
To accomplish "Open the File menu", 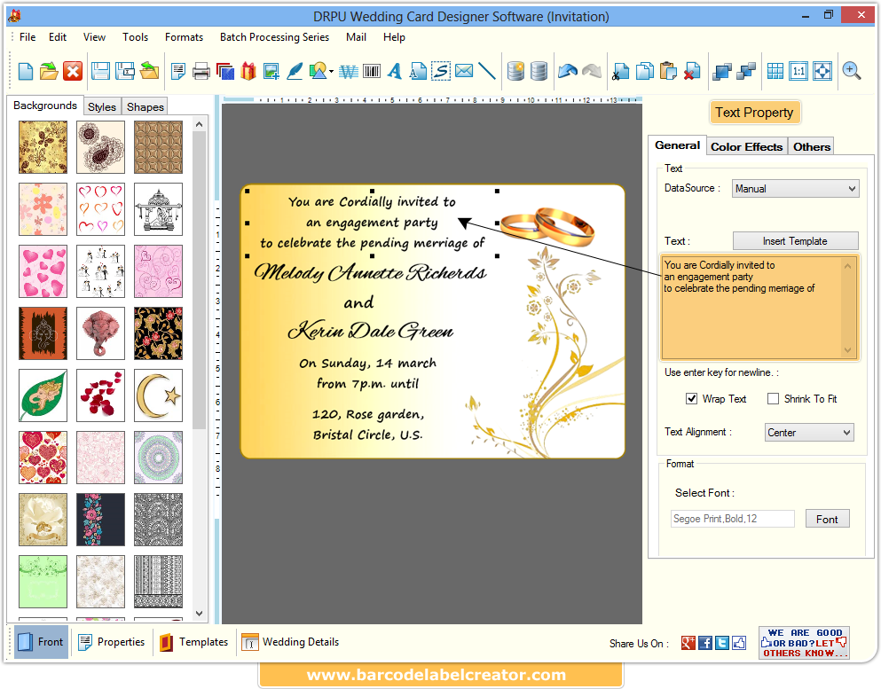I will (28, 37).
